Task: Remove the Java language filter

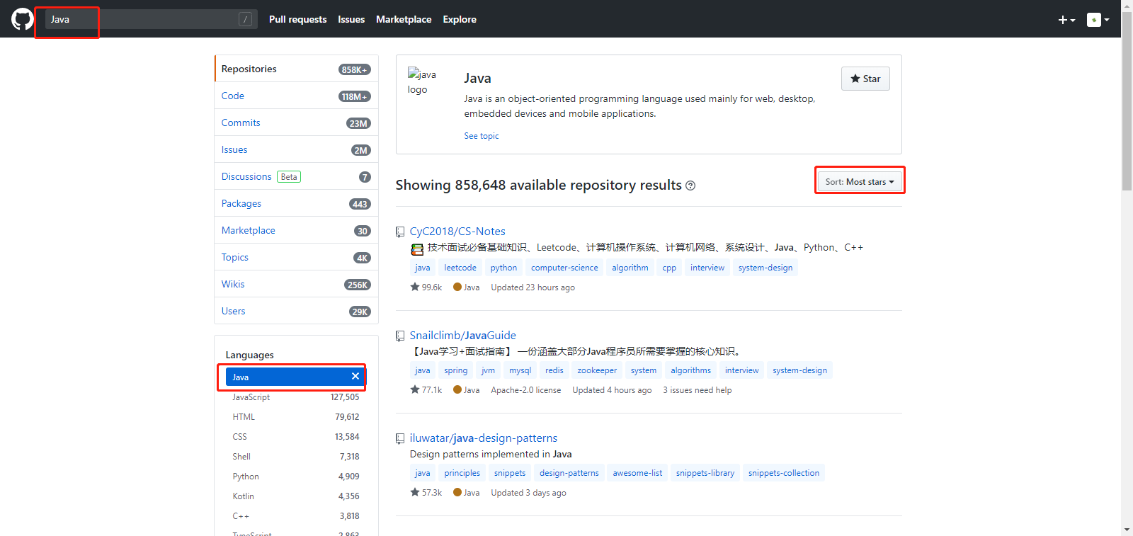Action: click(x=355, y=376)
